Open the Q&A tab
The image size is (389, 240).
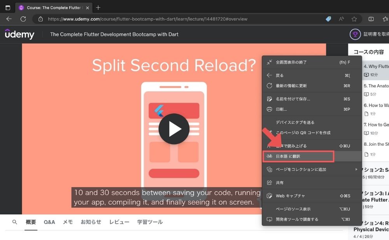point(49,222)
